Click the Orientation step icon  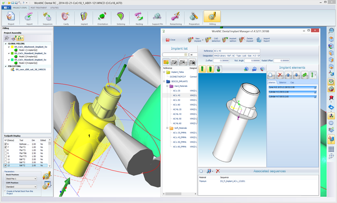[x=103, y=19]
